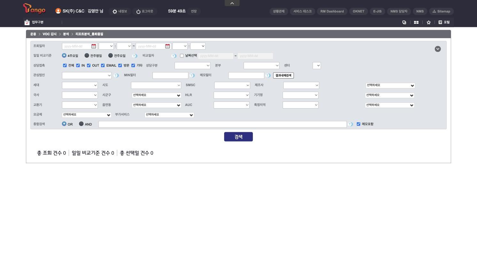Click the 결과내재검색 button
This screenshot has width=477, height=260.
click(284, 76)
